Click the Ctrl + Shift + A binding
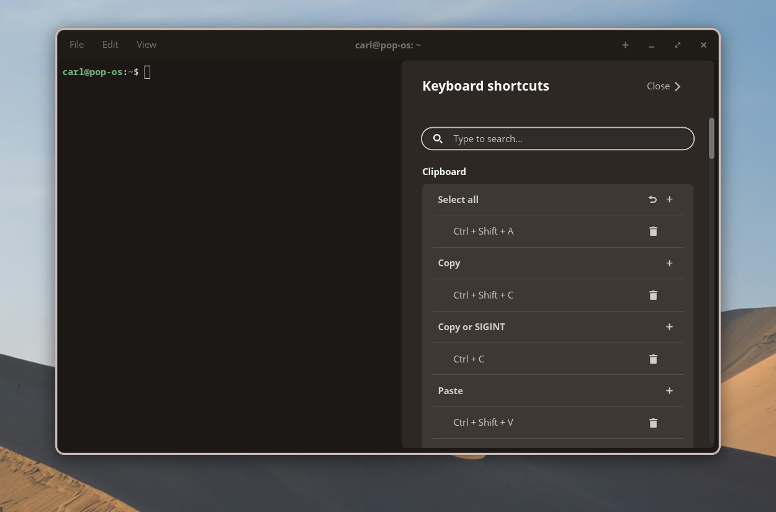The width and height of the screenshot is (776, 512). (x=483, y=231)
